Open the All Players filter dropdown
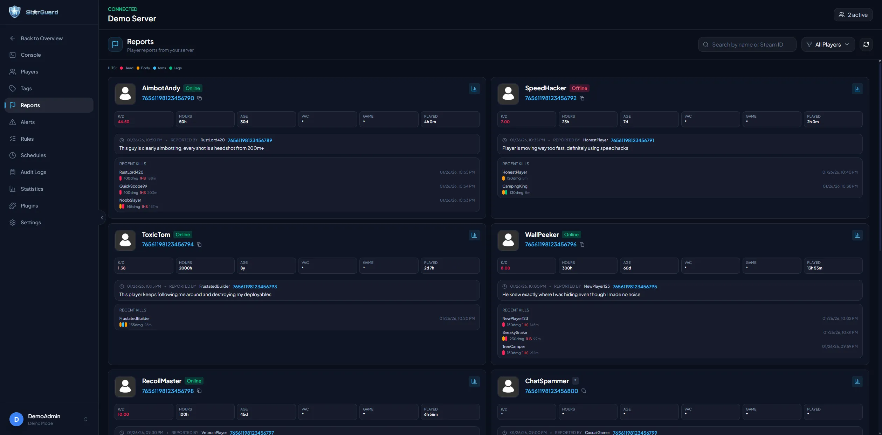This screenshot has height=435, width=882. click(828, 44)
